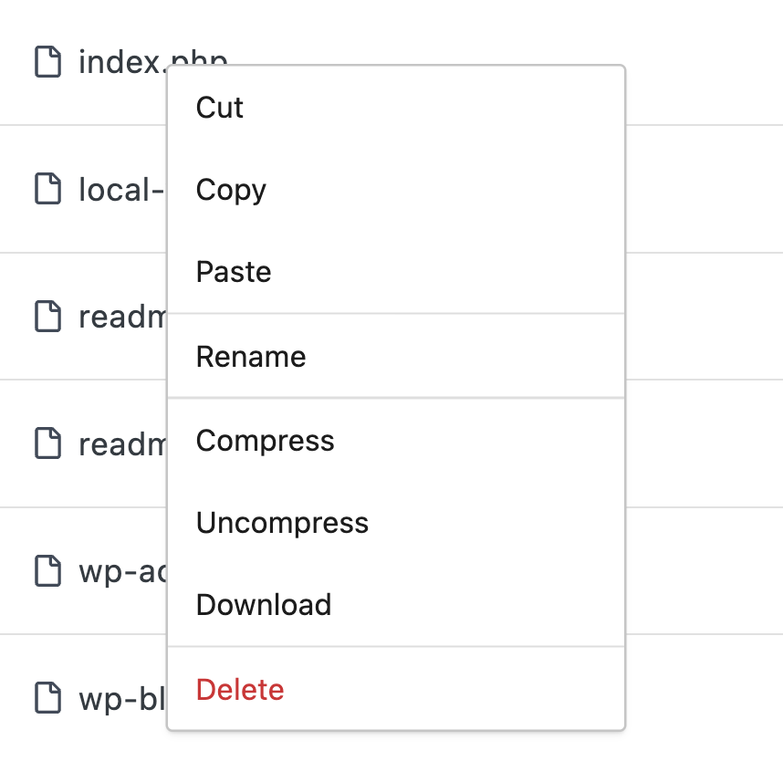Select Copy in the context menu
Screen dimensions: 783x761
tap(231, 190)
